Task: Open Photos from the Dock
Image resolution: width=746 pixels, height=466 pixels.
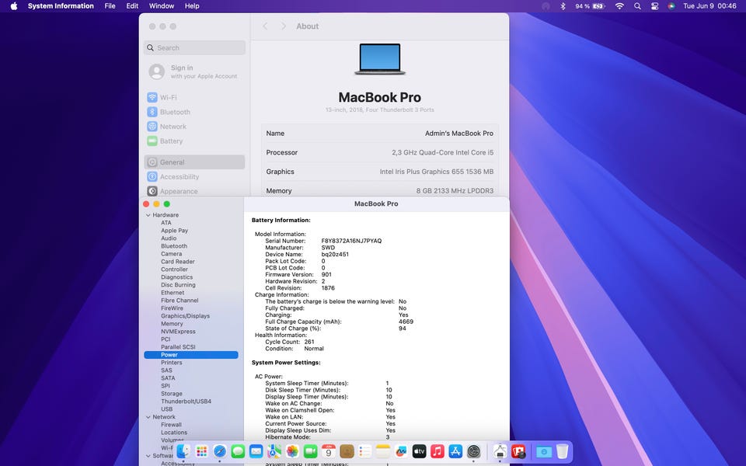Action: point(292,451)
